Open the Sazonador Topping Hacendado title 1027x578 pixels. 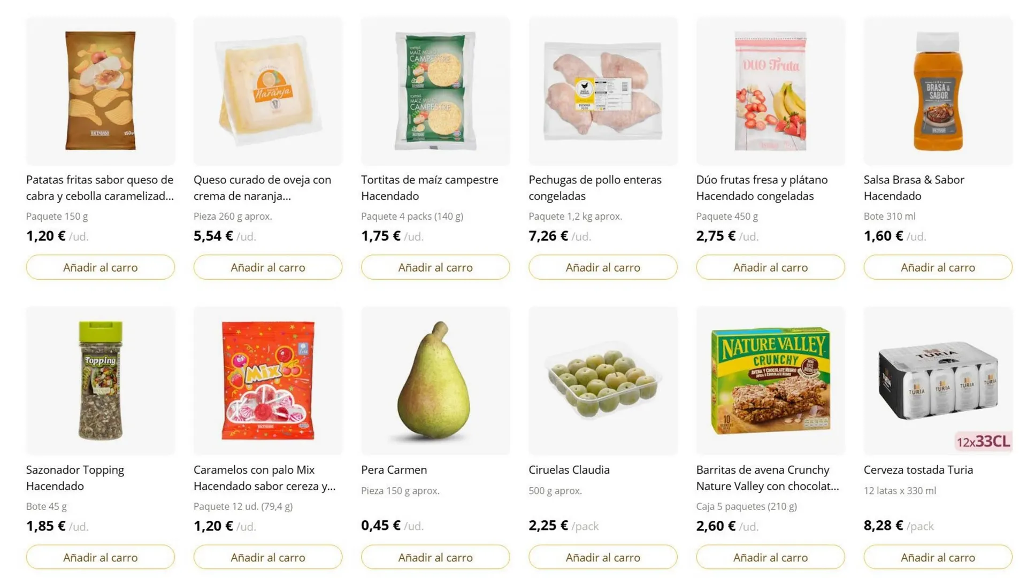pos(75,478)
